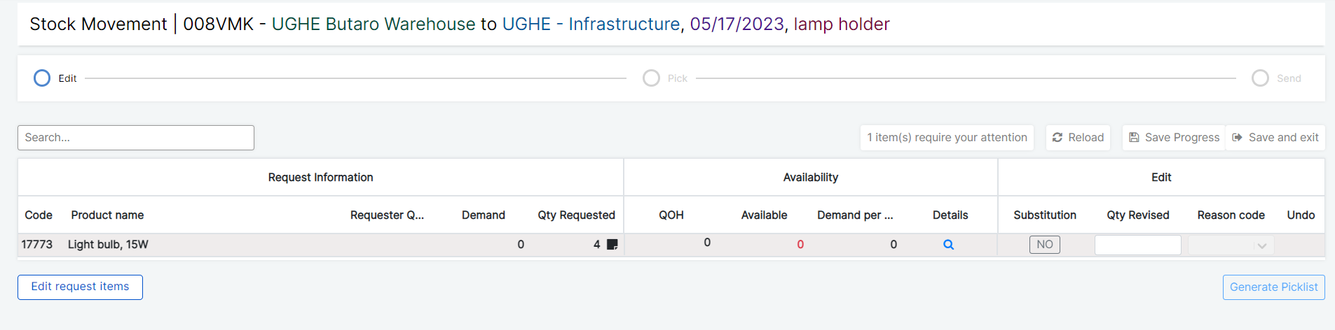Image resolution: width=1335 pixels, height=330 pixels.
Task: Click 'Light bulb, 15W' product name
Action: tap(108, 245)
